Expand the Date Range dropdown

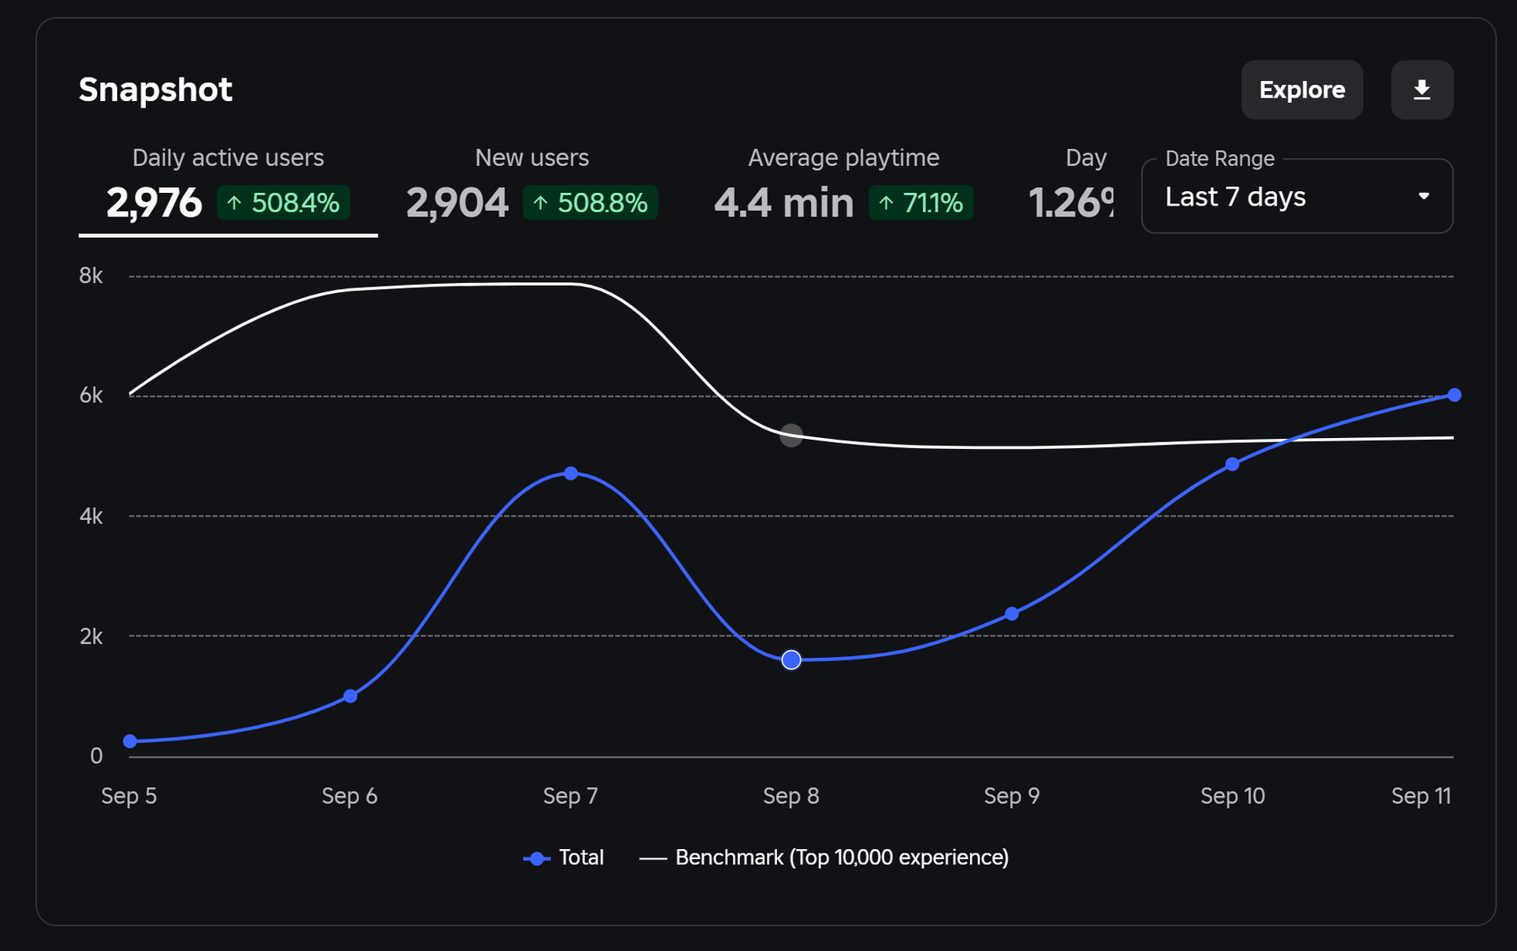tap(1295, 197)
